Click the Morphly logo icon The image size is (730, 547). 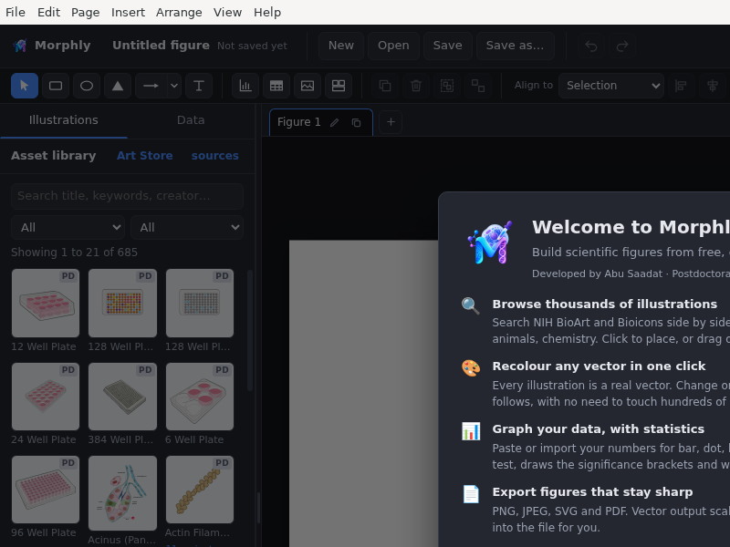(x=19, y=46)
